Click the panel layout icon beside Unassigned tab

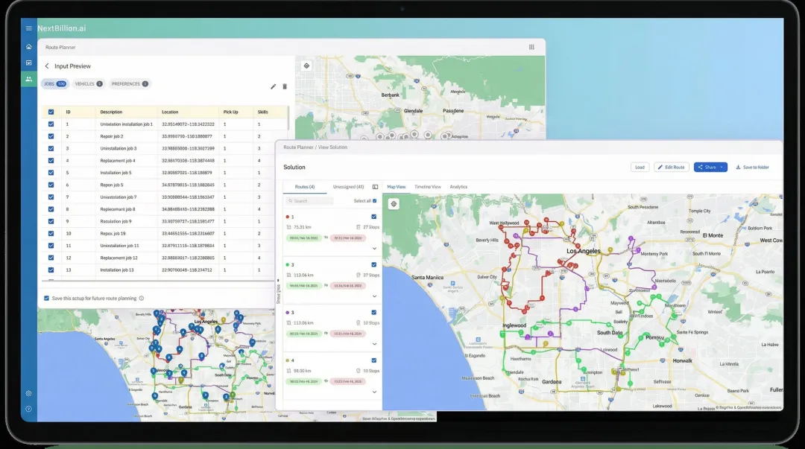[x=374, y=187]
